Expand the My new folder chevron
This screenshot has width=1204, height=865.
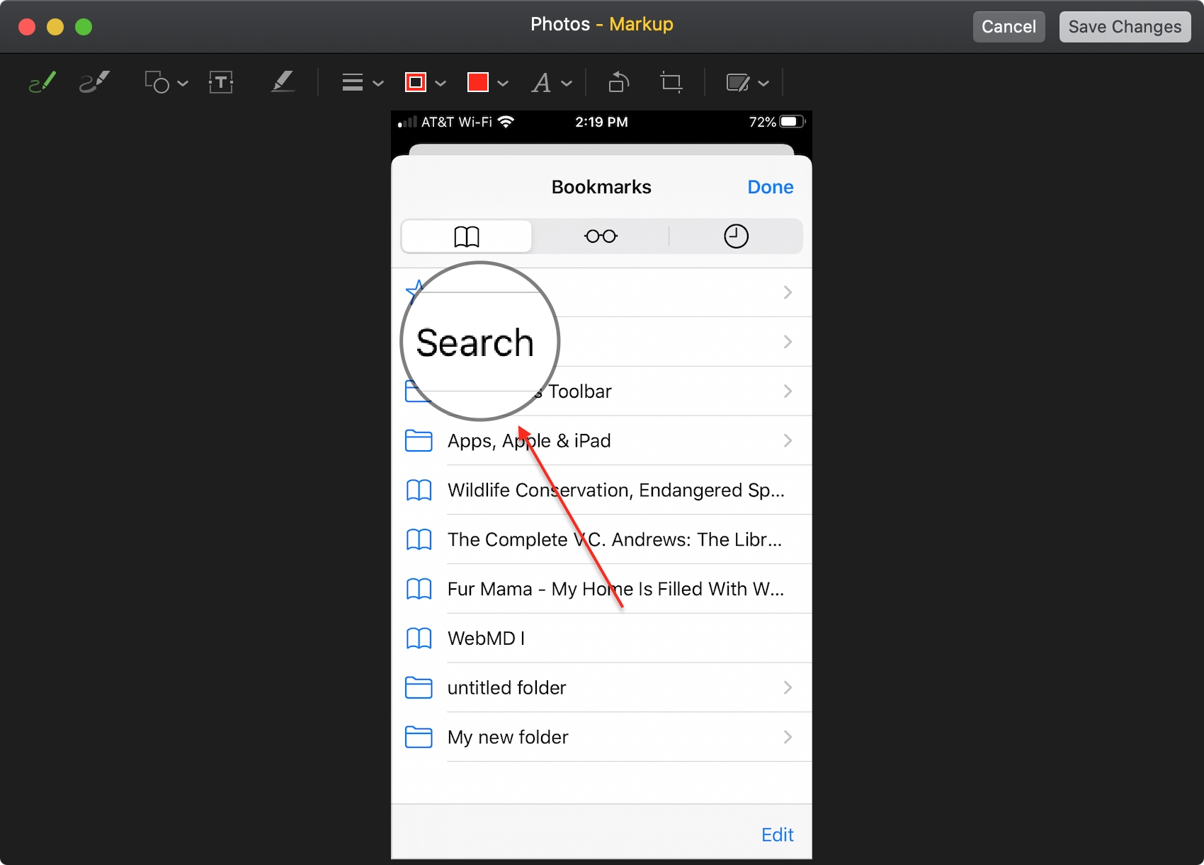(788, 738)
